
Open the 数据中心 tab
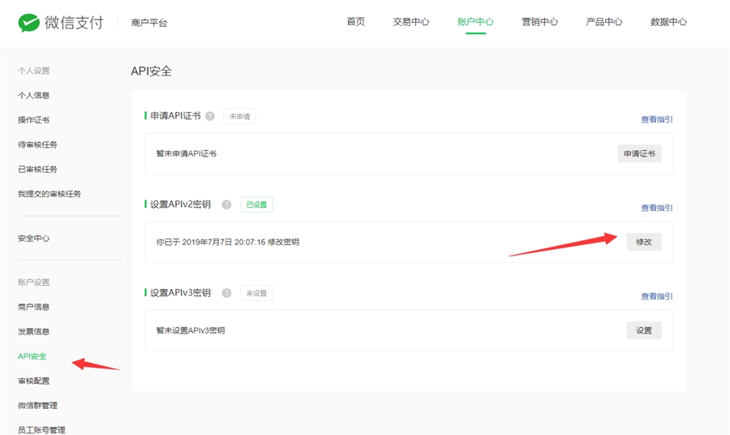coord(668,22)
